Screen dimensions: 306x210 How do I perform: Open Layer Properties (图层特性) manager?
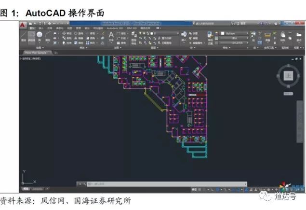pos(134,38)
